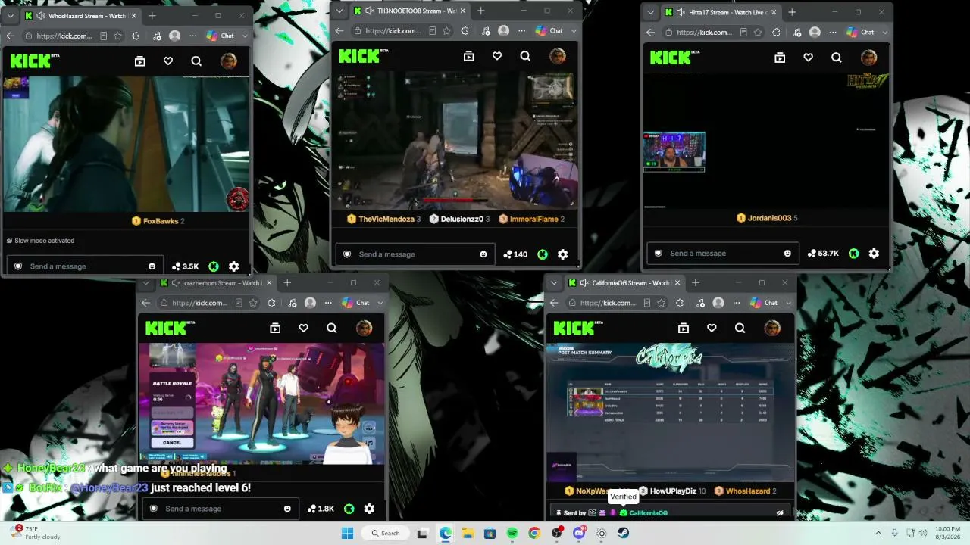Open Chat dropdown arrow in TH3NOOBTOOB window
Screen dimensions: 970x545
[574, 31]
